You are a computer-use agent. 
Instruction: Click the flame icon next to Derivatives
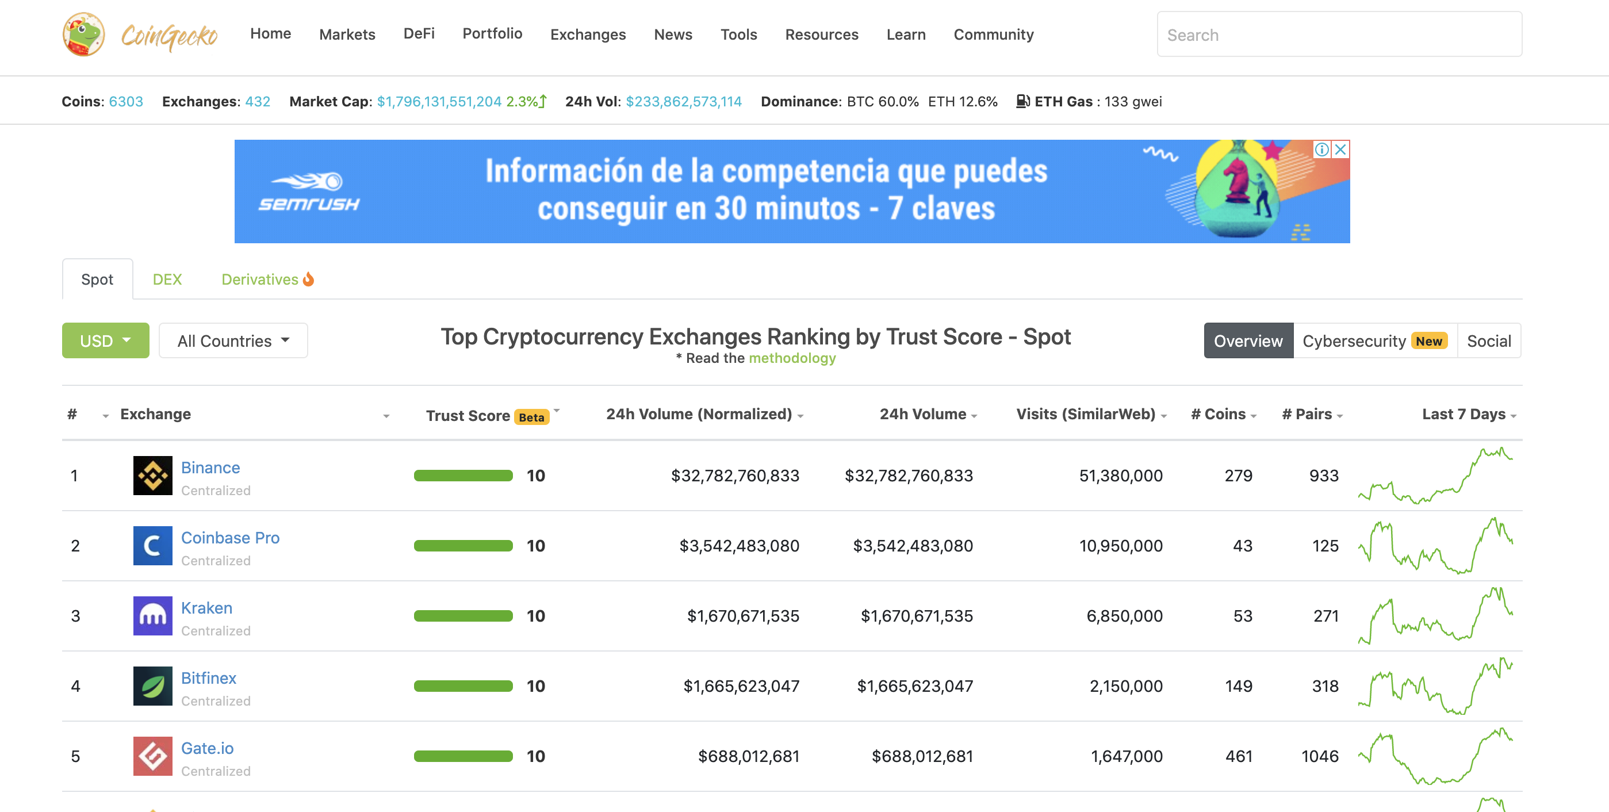tap(309, 279)
